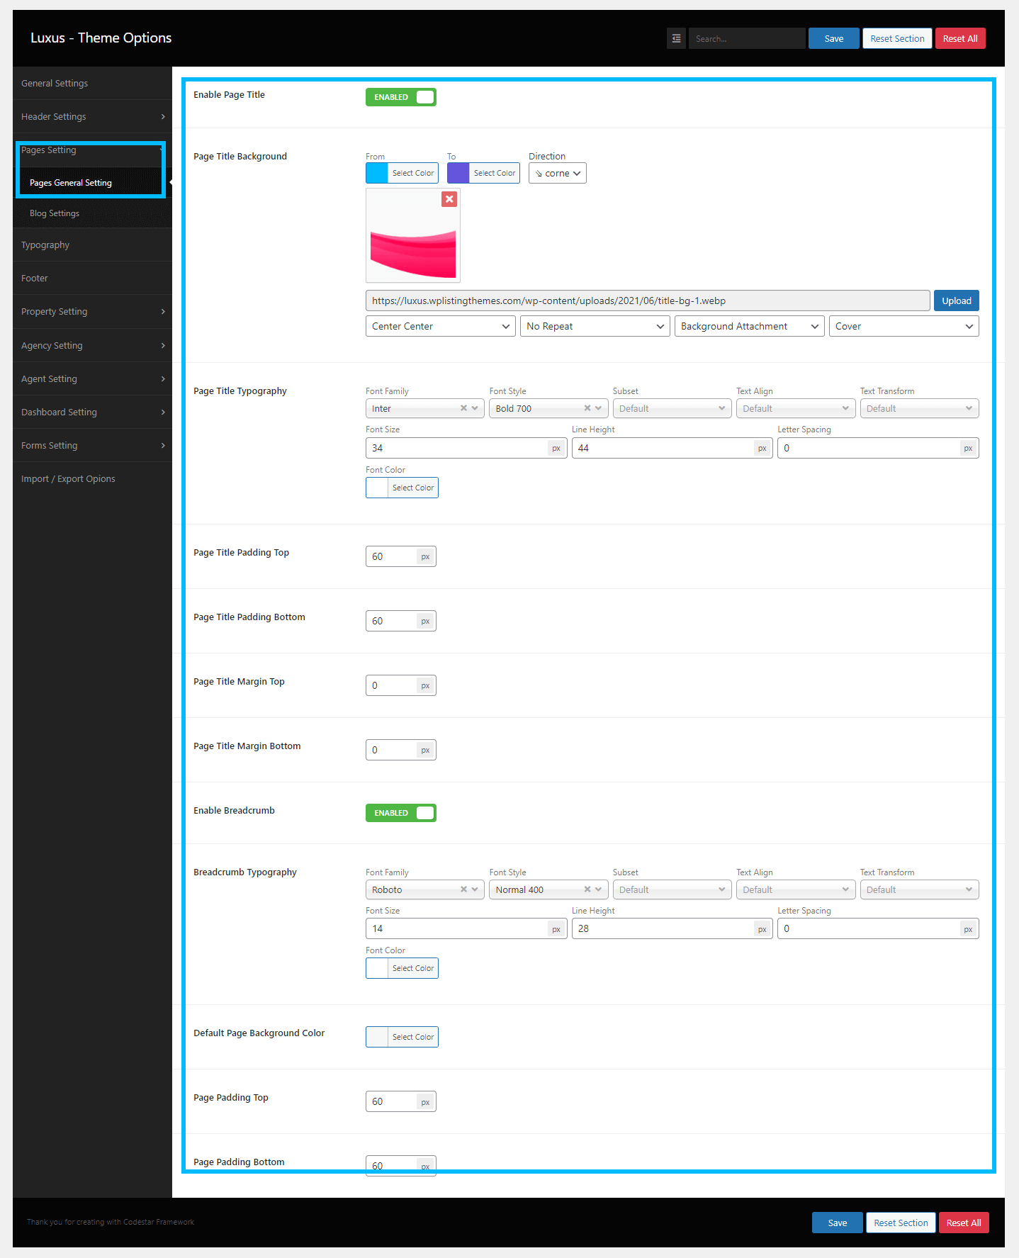Clear the Inter font family selection
The width and height of the screenshot is (1019, 1258).
pos(463,408)
